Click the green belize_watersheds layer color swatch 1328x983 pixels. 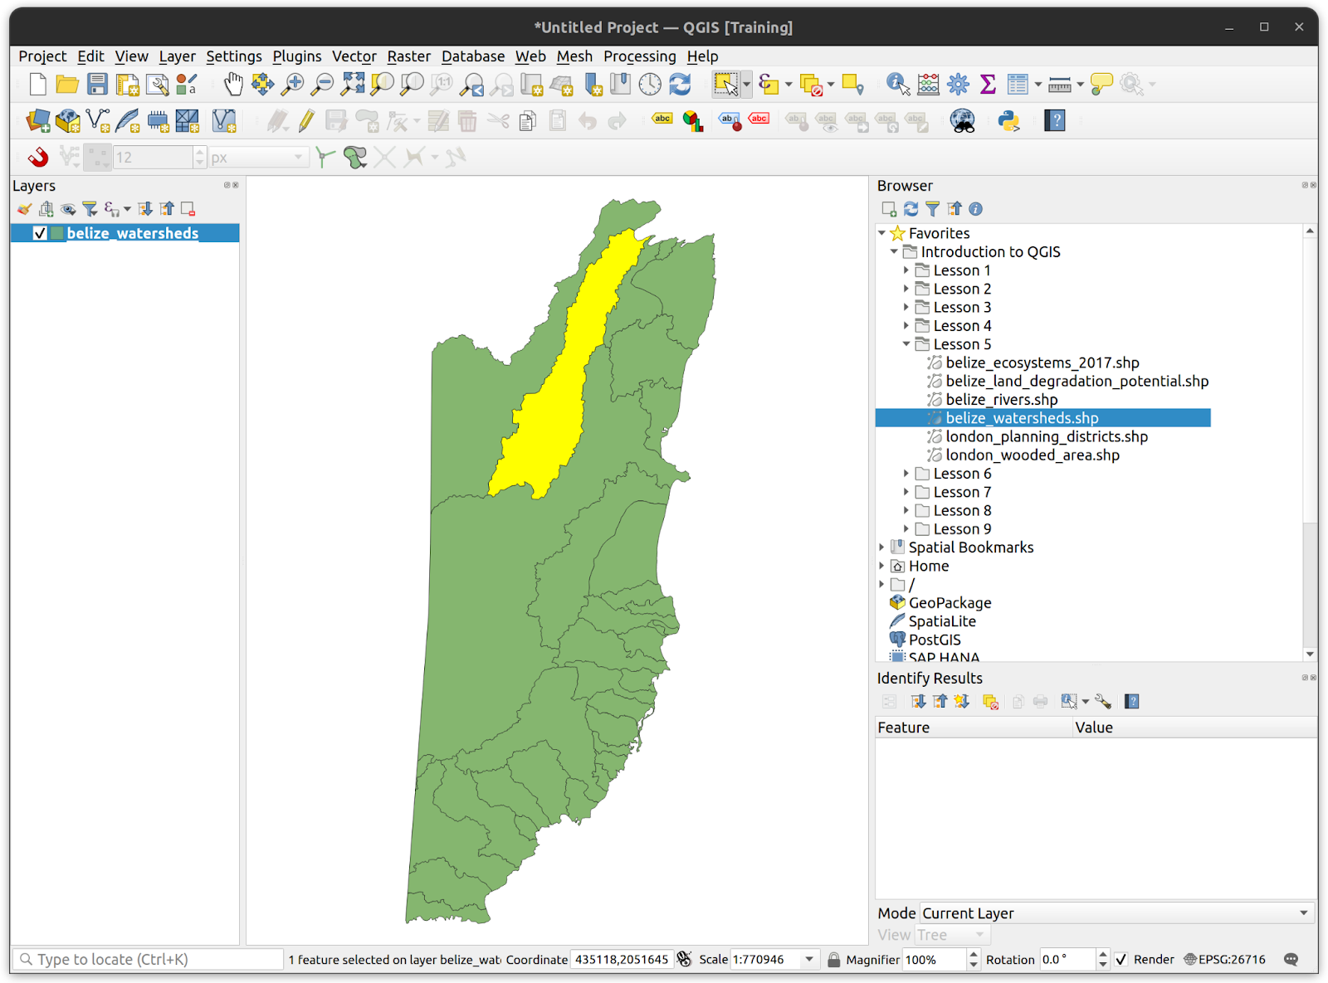[57, 233]
